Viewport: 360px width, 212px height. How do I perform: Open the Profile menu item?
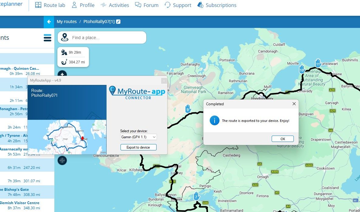click(x=83, y=5)
